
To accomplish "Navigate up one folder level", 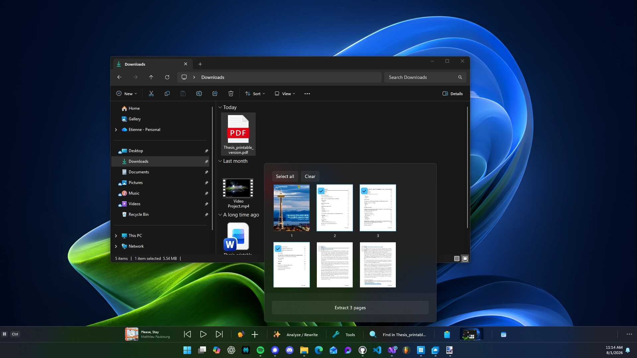I will pyautogui.click(x=151, y=77).
